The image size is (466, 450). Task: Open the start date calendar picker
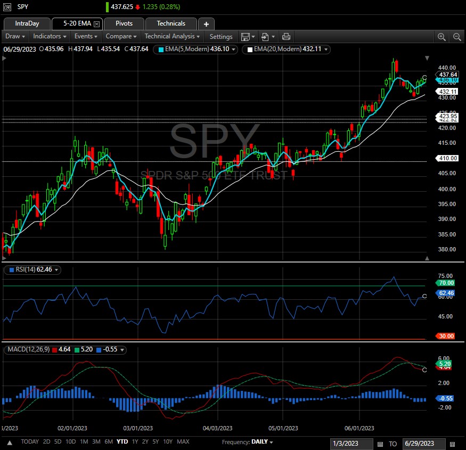(380, 444)
